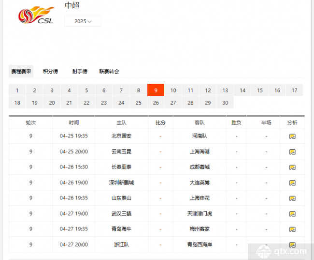This screenshot has width=314, height=260.
Task: Select round 30
Action: click(x=225, y=103)
